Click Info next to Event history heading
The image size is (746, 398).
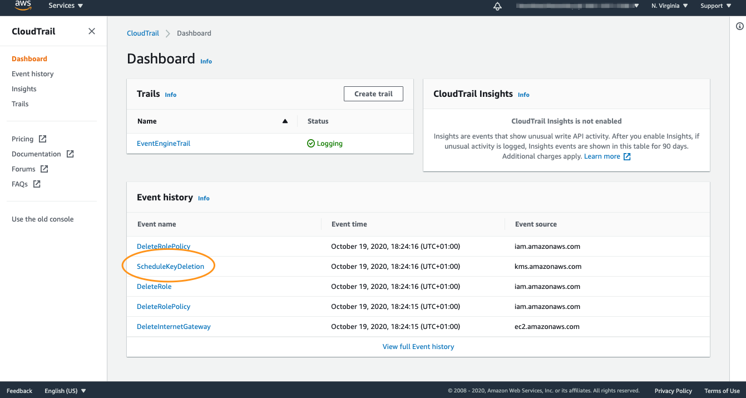[x=204, y=198]
